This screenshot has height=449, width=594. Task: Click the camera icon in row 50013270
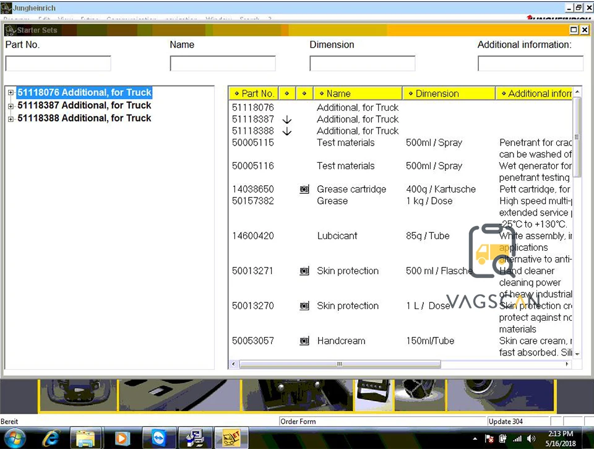pos(304,306)
